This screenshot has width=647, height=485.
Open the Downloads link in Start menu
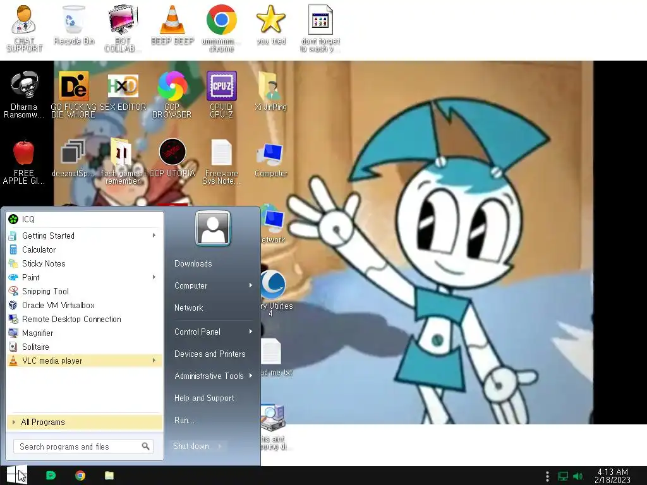click(x=193, y=263)
